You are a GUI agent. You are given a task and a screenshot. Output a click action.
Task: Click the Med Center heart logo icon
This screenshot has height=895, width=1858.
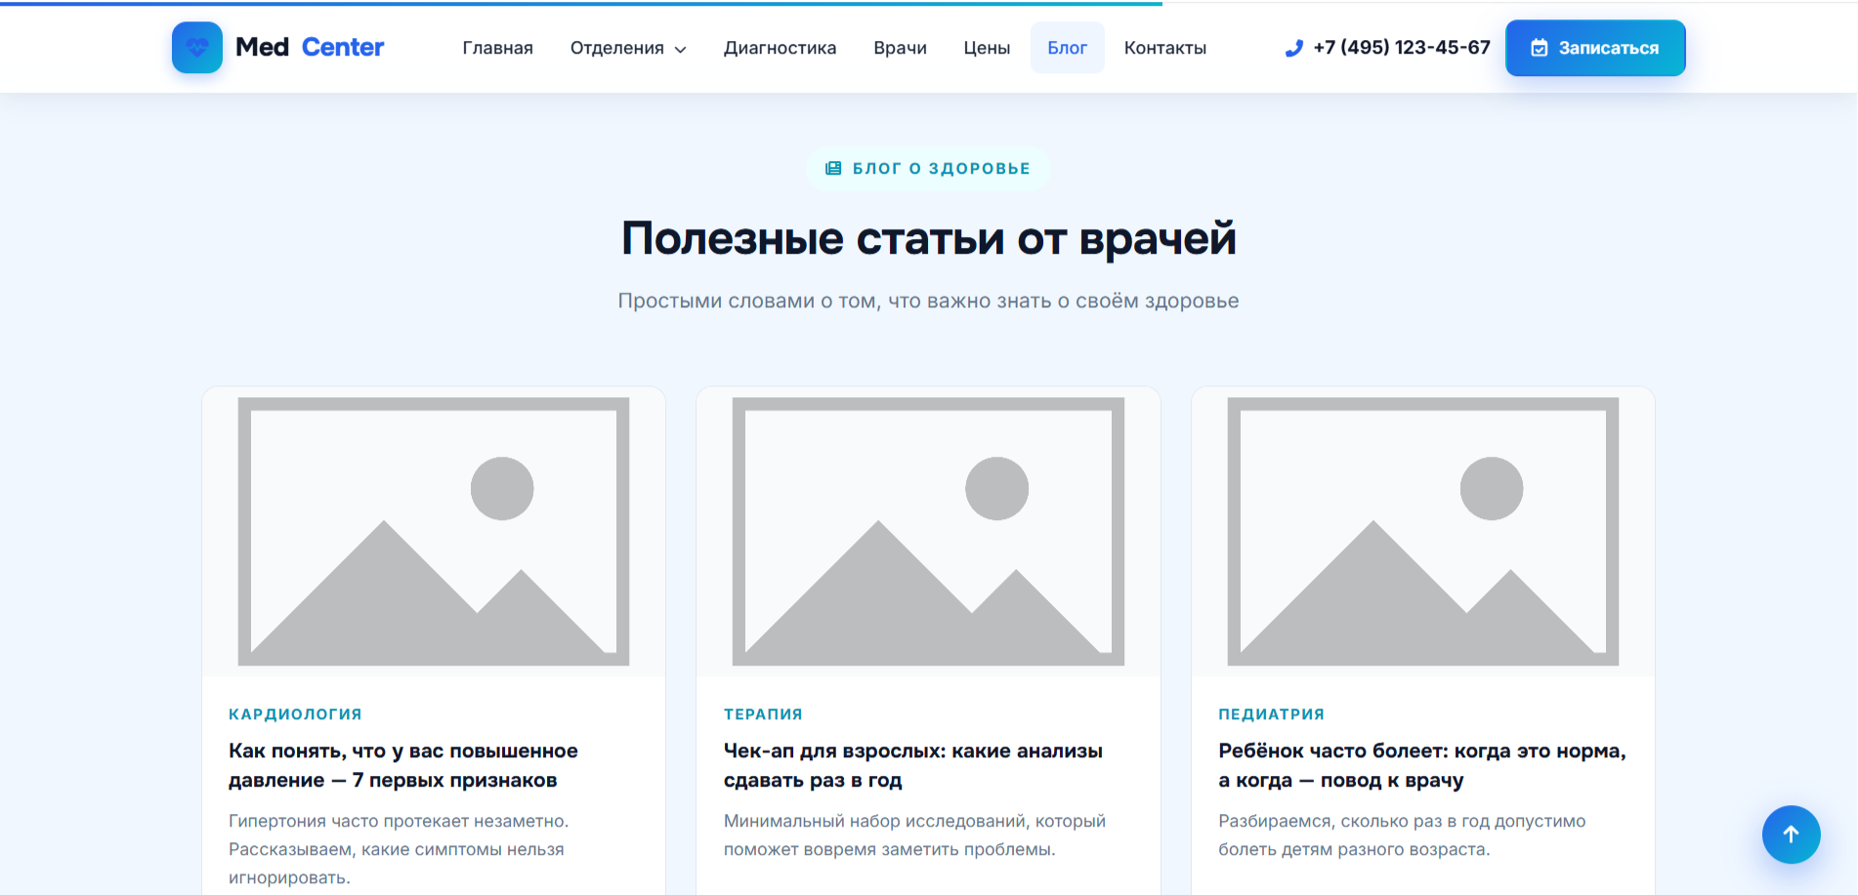pyautogui.click(x=197, y=47)
